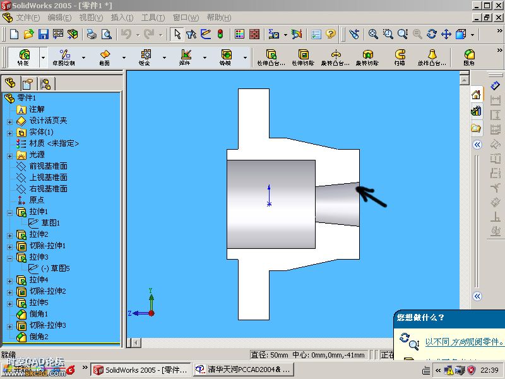
Task: Click the Pan view icon
Action: (x=446, y=34)
